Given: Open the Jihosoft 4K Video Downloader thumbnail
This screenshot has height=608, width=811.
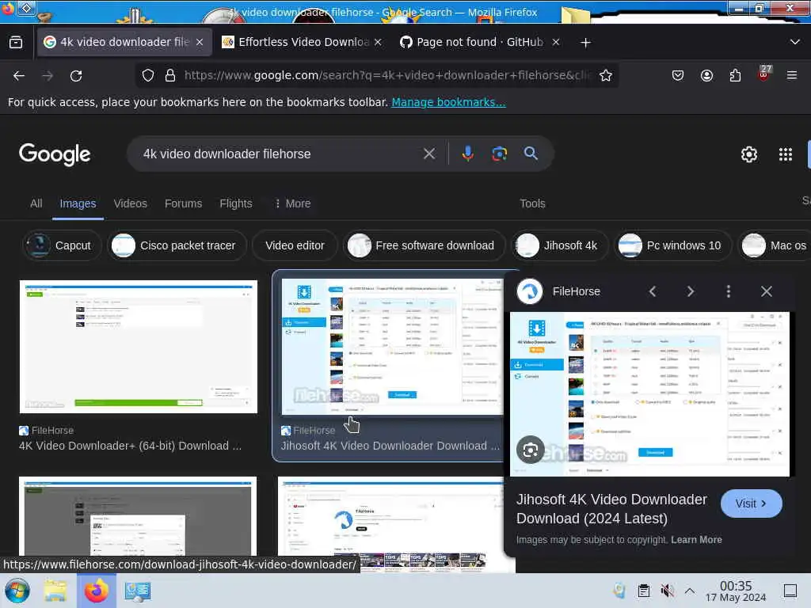Looking at the screenshot, I should click(392, 347).
